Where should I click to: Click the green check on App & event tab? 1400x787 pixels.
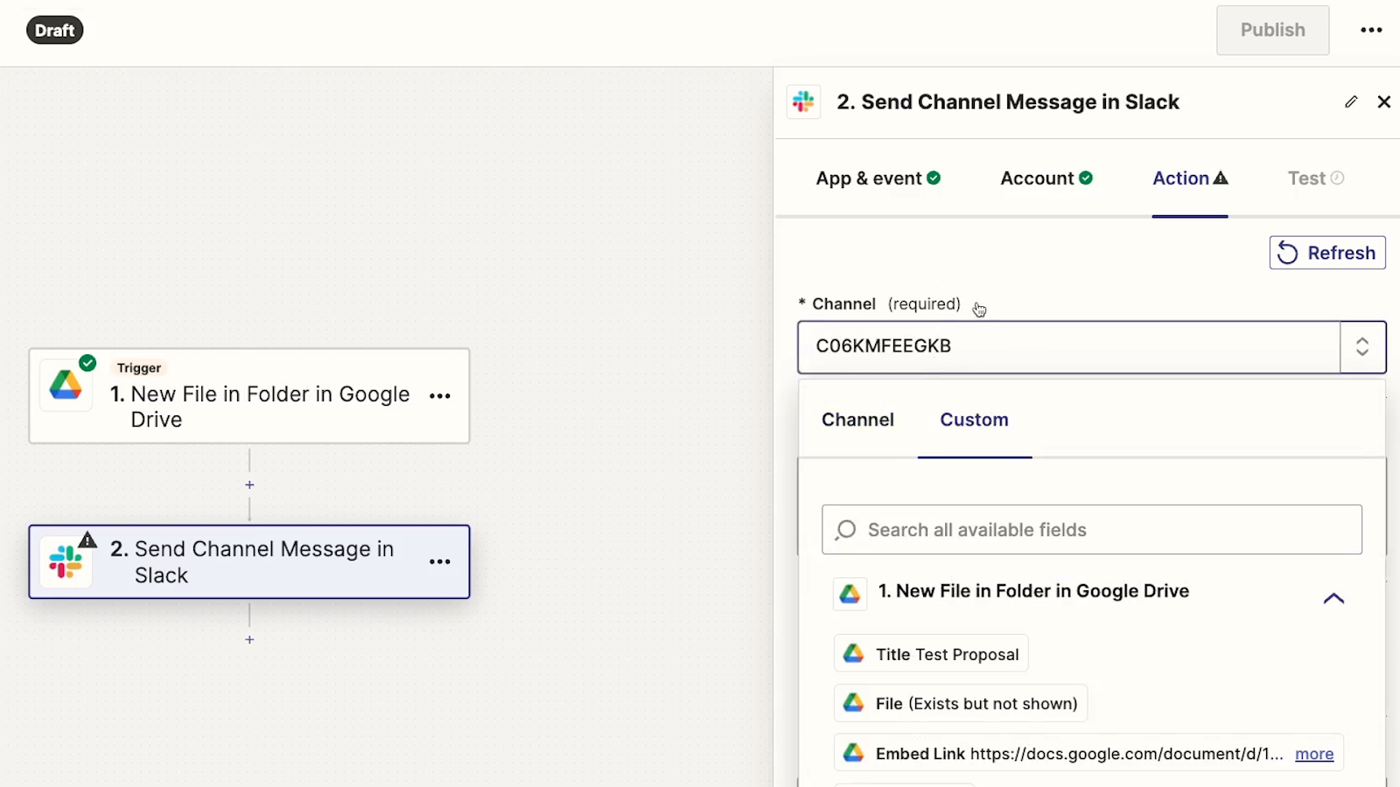click(x=934, y=178)
